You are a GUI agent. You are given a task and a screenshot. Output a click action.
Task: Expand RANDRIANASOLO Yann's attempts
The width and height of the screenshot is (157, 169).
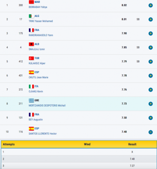(x=151, y=33)
